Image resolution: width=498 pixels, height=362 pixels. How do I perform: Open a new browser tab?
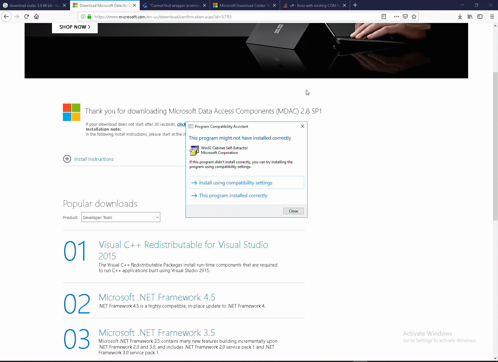click(355, 5)
